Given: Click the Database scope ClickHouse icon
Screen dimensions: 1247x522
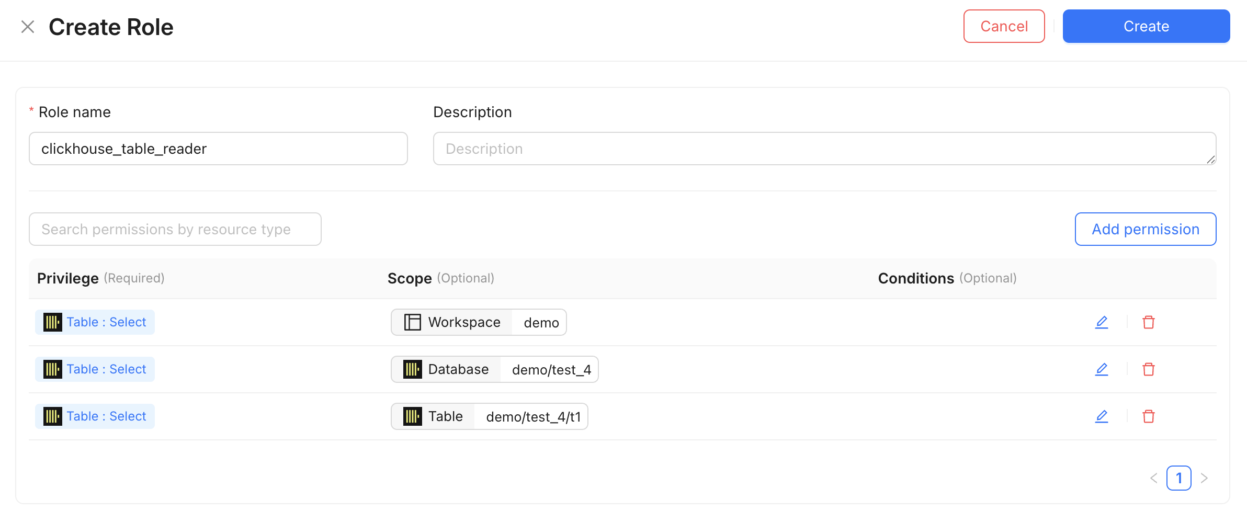Looking at the screenshot, I should [412, 369].
